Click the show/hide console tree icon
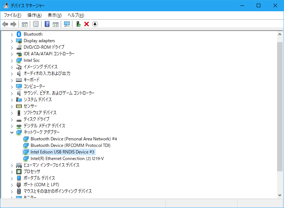The height and width of the screenshot is (208, 284). click(25, 24)
